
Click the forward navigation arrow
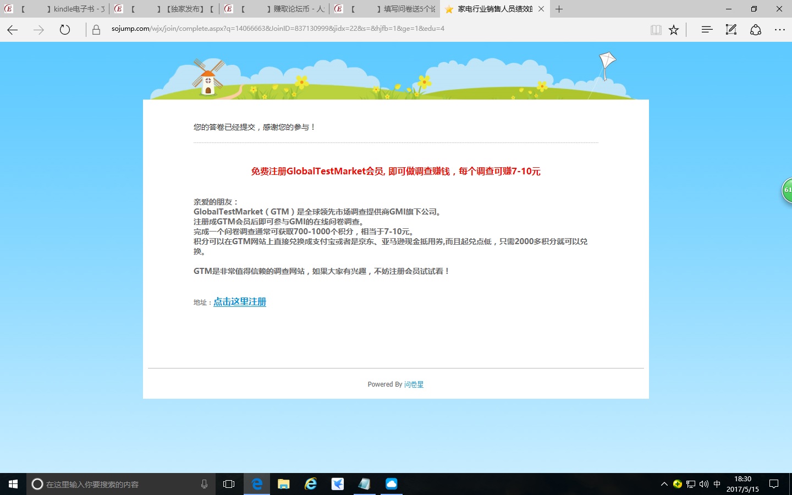pyautogui.click(x=38, y=30)
